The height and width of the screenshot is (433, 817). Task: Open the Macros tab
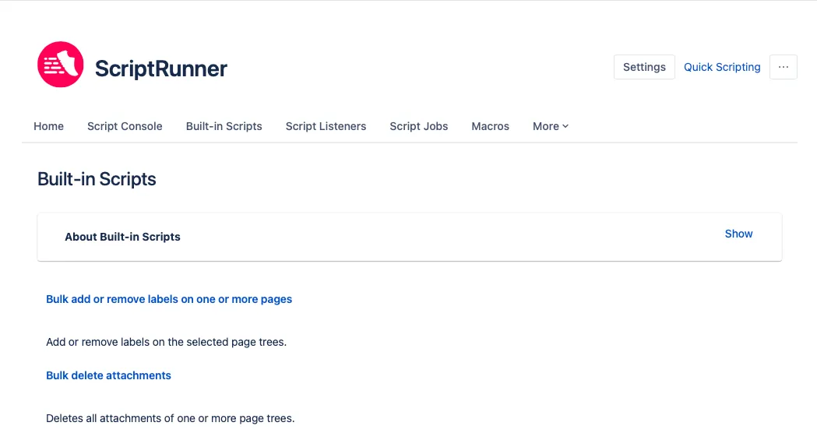click(491, 126)
